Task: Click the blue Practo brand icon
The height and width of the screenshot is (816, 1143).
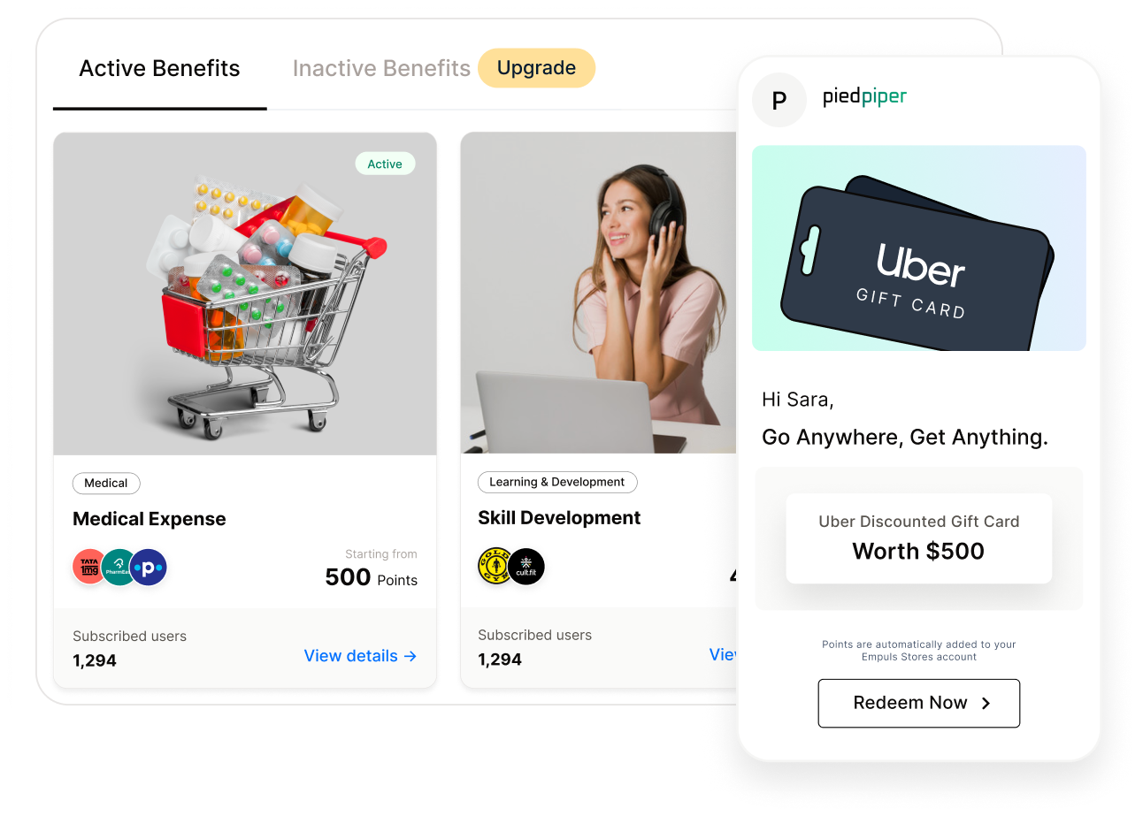Action: [148, 567]
